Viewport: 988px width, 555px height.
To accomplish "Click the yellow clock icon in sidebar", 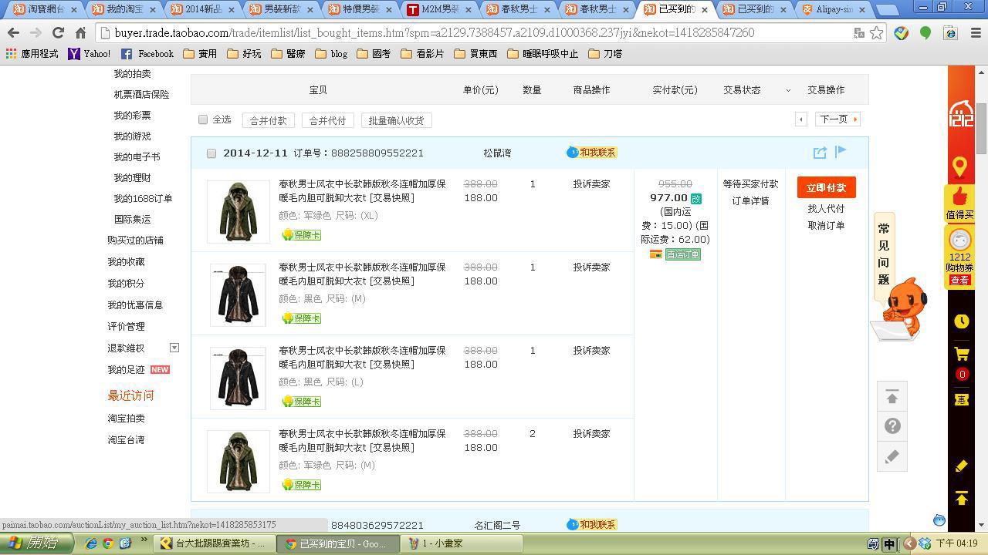I will point(961,321).
